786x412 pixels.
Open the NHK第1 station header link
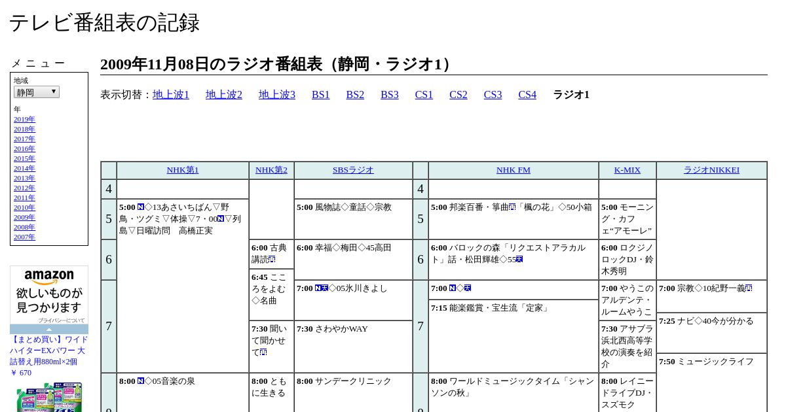click(x=183, y=170)
